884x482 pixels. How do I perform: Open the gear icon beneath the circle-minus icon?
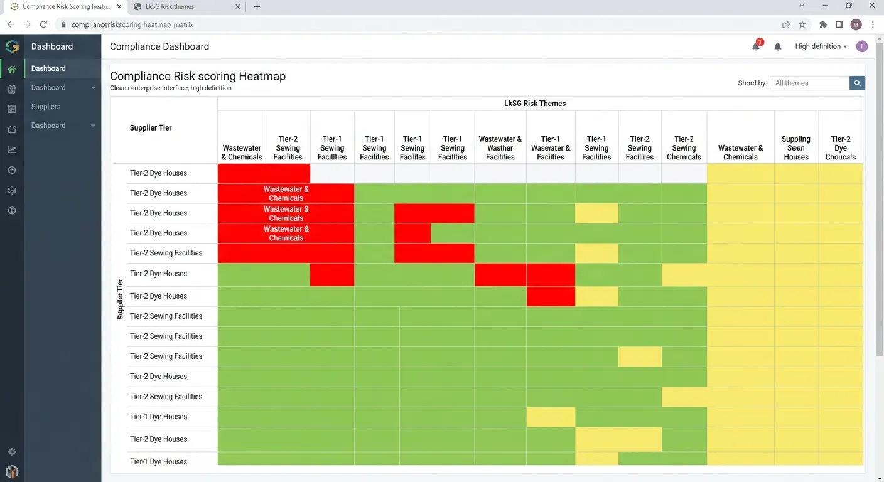click(x=12, y=190)
